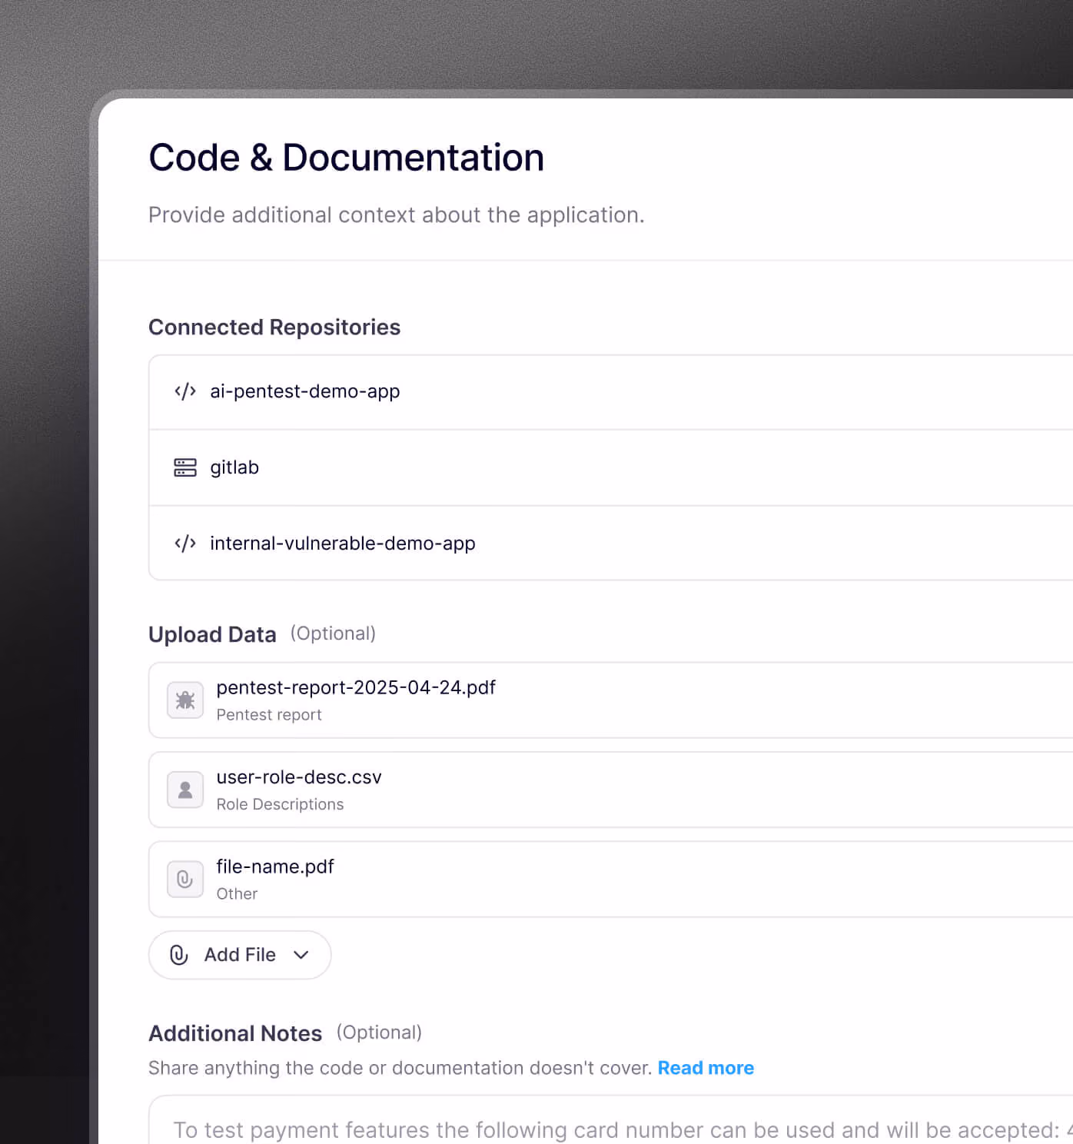The image size is (1073, 1144).
Task: Select the gitlab repository row
Action: click(611, 467)
